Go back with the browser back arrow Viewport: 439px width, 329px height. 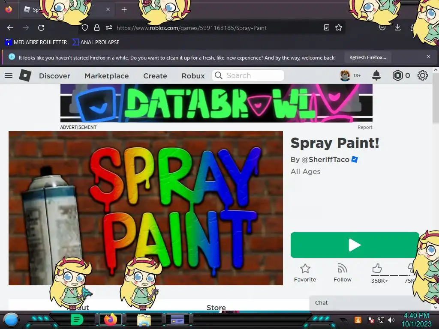(x=10, y=28)
